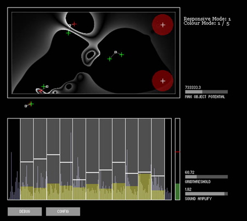Viewport: 247px width, 221px height.
Task: Select the green cross below the top white loop
Action: click(x=68, y=33)
